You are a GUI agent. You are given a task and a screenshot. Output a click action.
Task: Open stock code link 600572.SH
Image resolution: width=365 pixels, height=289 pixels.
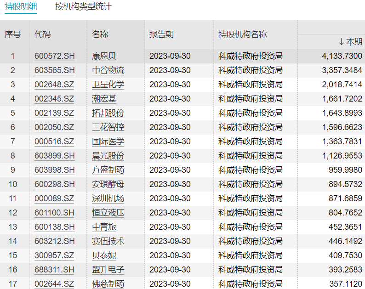(x=54, y=56)
